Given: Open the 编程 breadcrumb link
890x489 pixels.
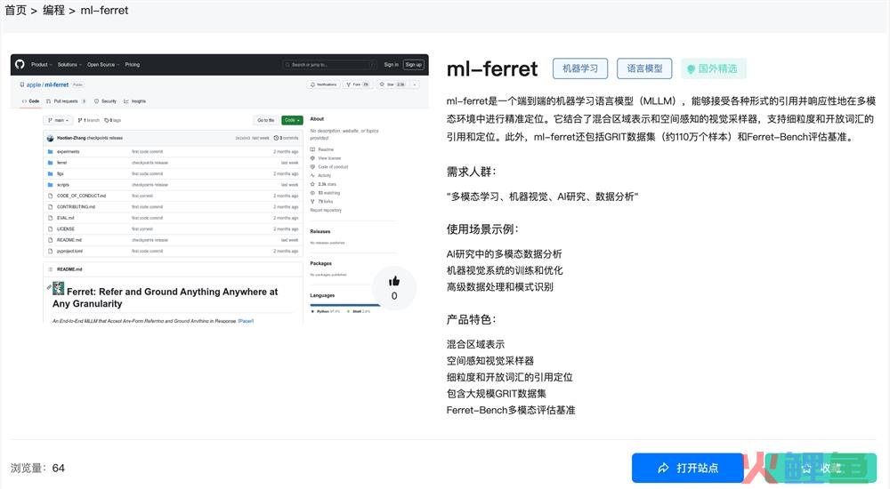Looking at the screenshot, I should click(x=53, y=11).
